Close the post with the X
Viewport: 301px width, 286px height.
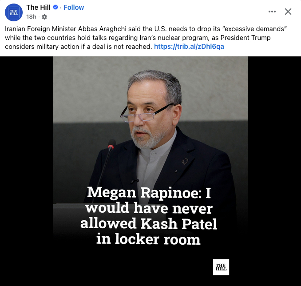point(288,12)
